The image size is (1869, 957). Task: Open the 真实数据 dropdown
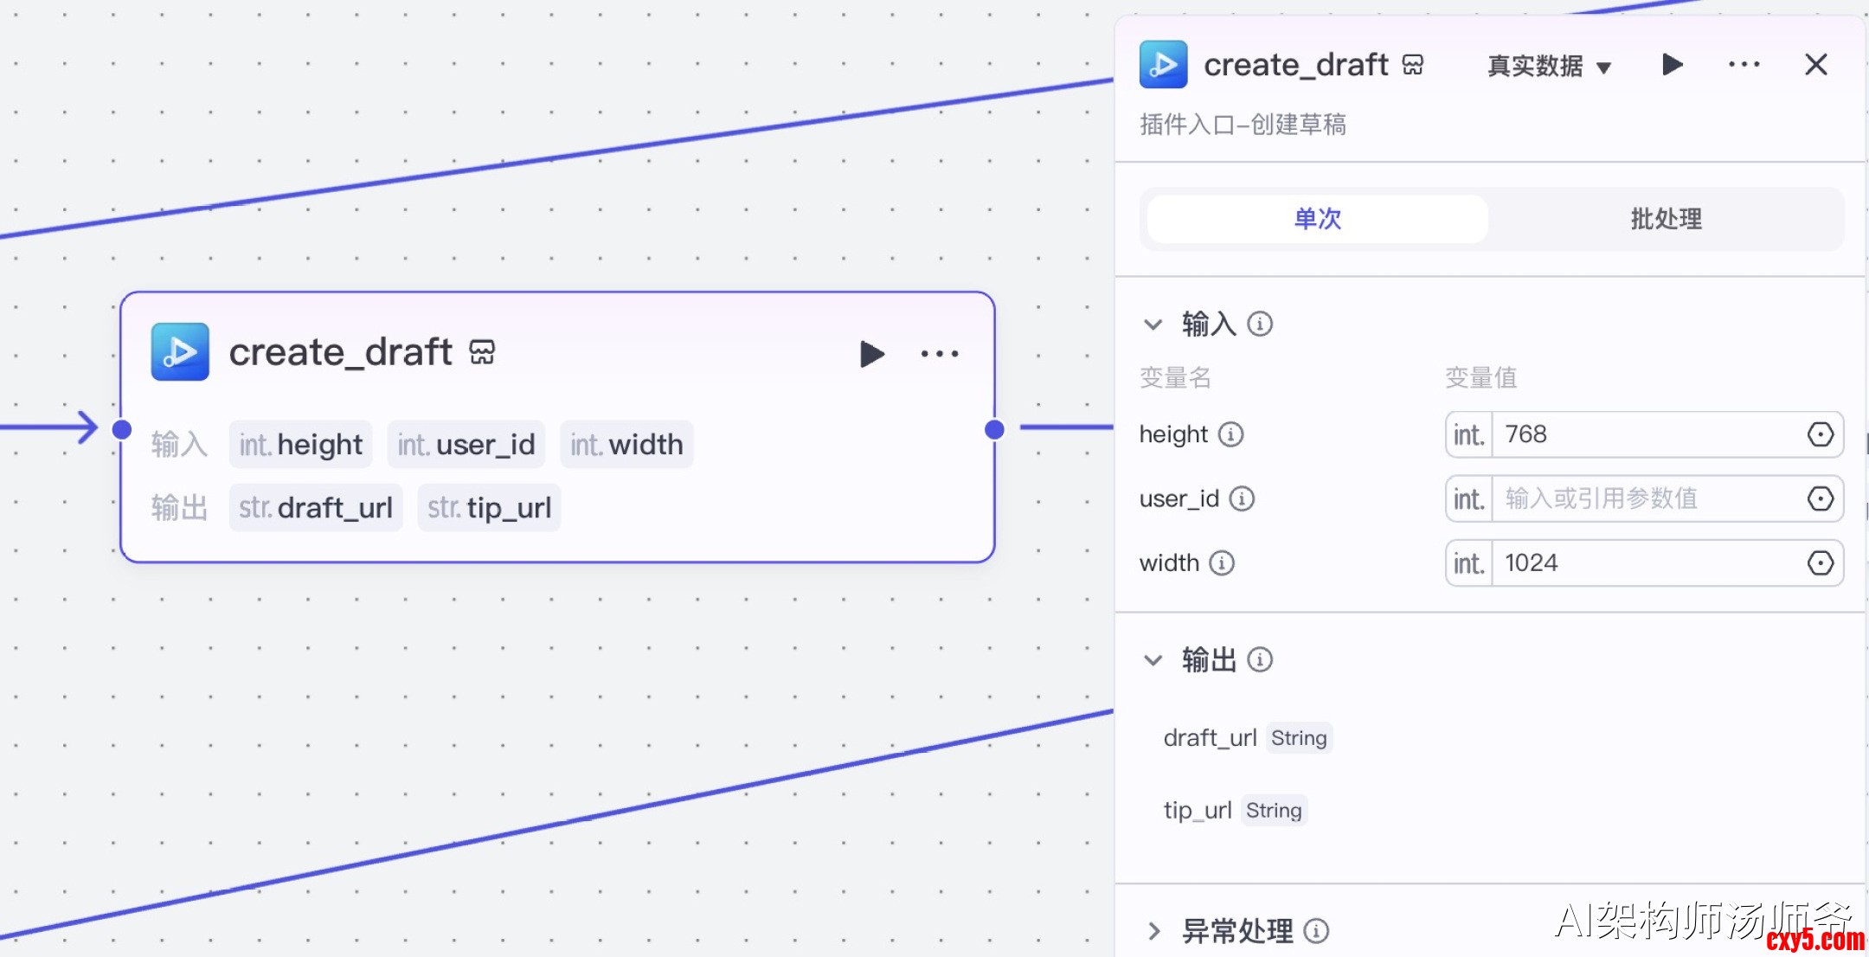click(1549, 67)
